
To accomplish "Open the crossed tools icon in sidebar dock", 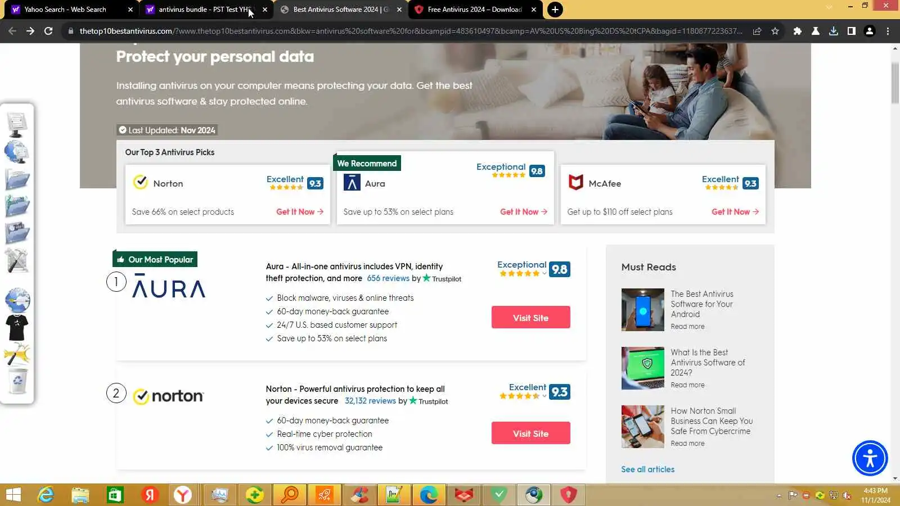I will [x=16, y=260].
